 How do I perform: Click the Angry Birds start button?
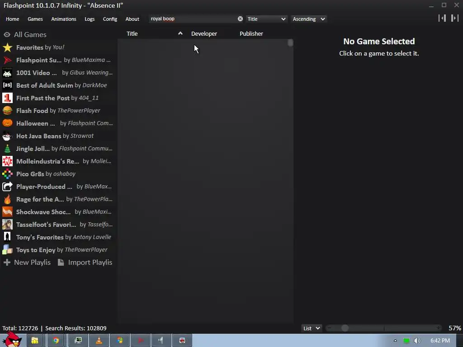(x=12, y=339)
